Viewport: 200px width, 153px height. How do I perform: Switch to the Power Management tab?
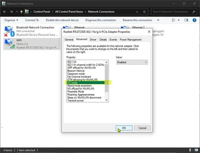(x=130, y=39)
